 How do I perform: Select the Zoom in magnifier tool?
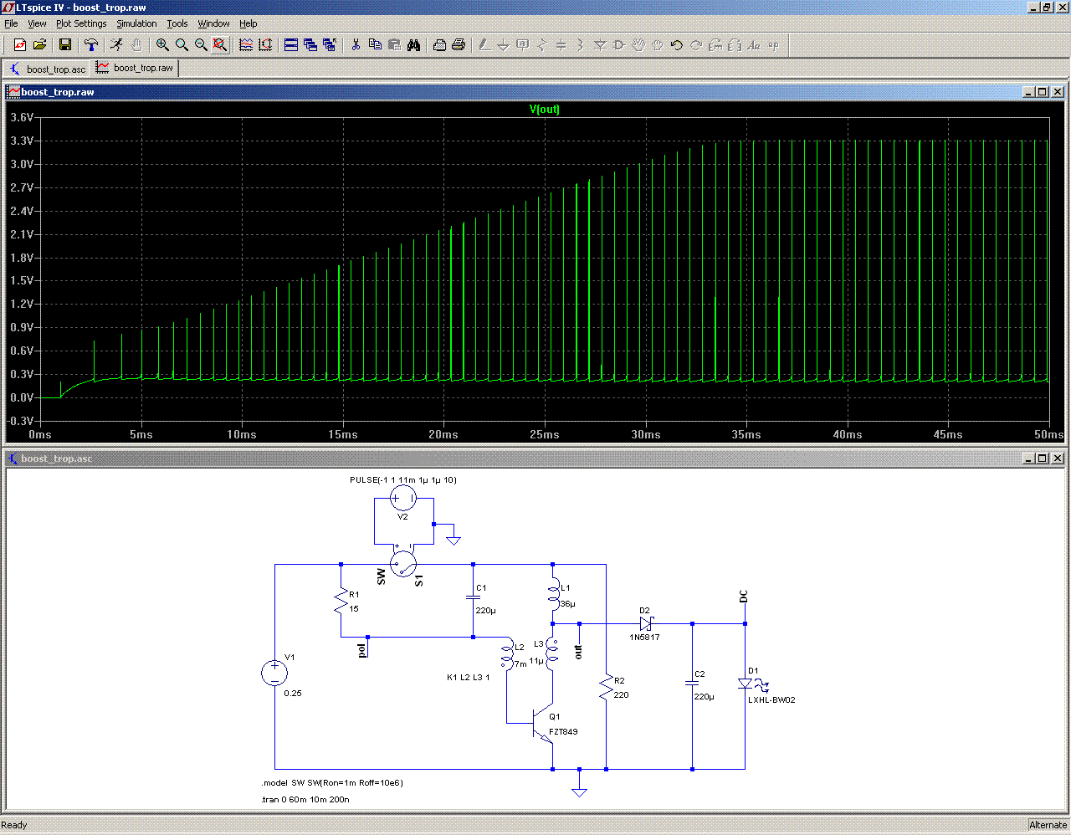(162, 45)
